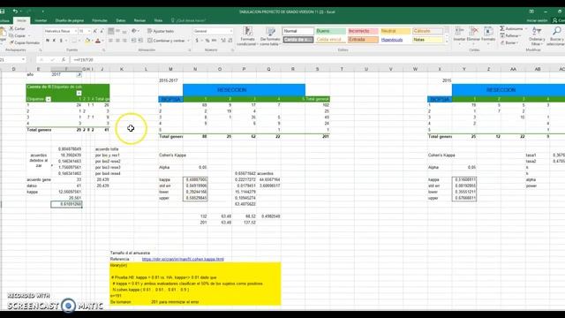
Task: Click the thousands separator icon
Action: point(214,41)
